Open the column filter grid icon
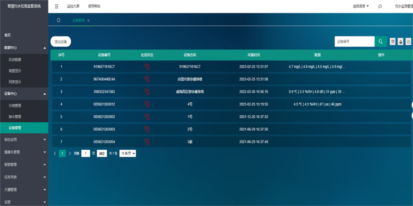This screenshot has height=206, width=413. (x=393, y=42)
